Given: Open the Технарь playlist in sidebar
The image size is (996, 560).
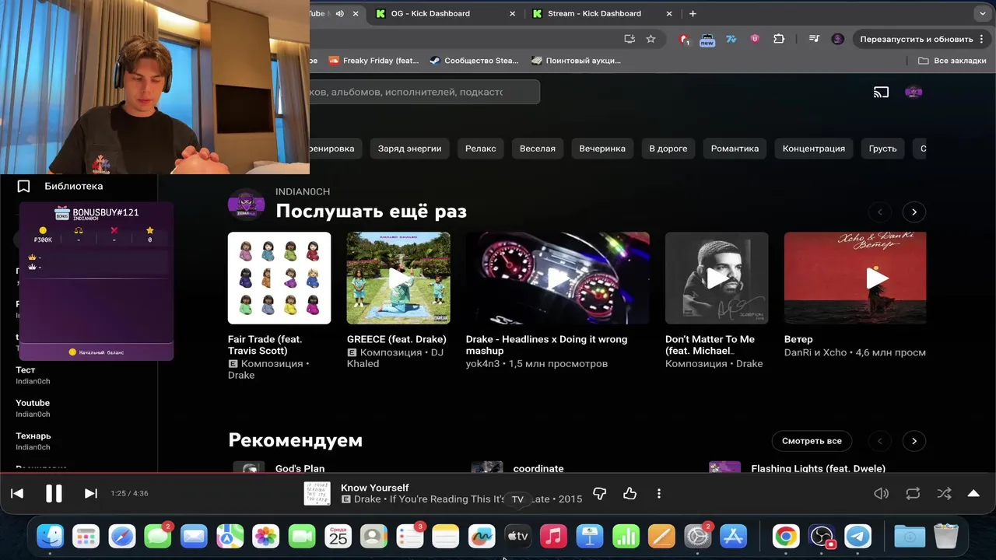Looking at the screenshot, I should pos(33,441).
